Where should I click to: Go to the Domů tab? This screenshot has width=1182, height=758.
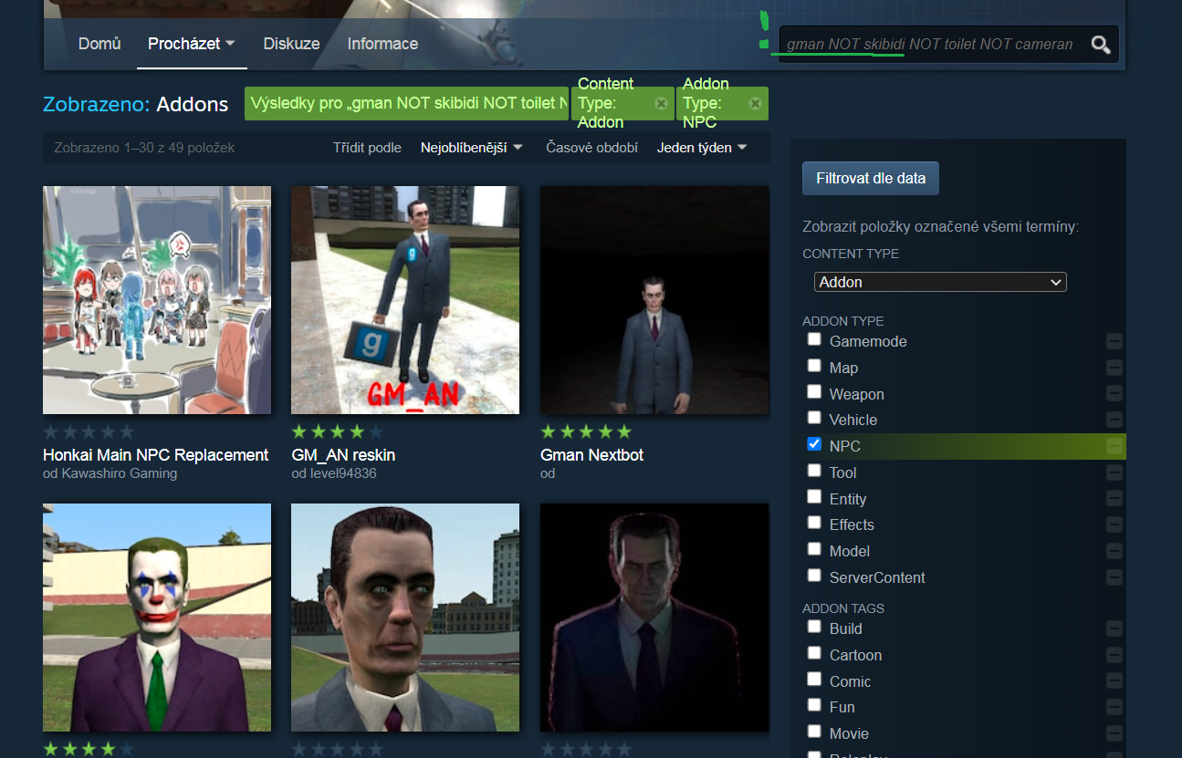point(99,44)
